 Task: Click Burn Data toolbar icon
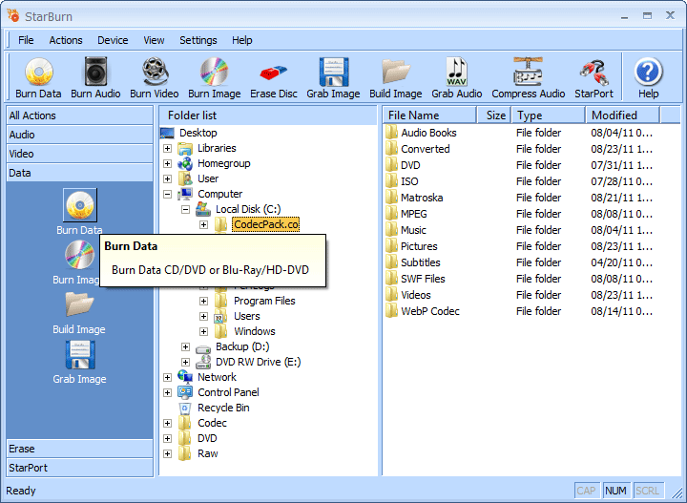coord(38,72)
